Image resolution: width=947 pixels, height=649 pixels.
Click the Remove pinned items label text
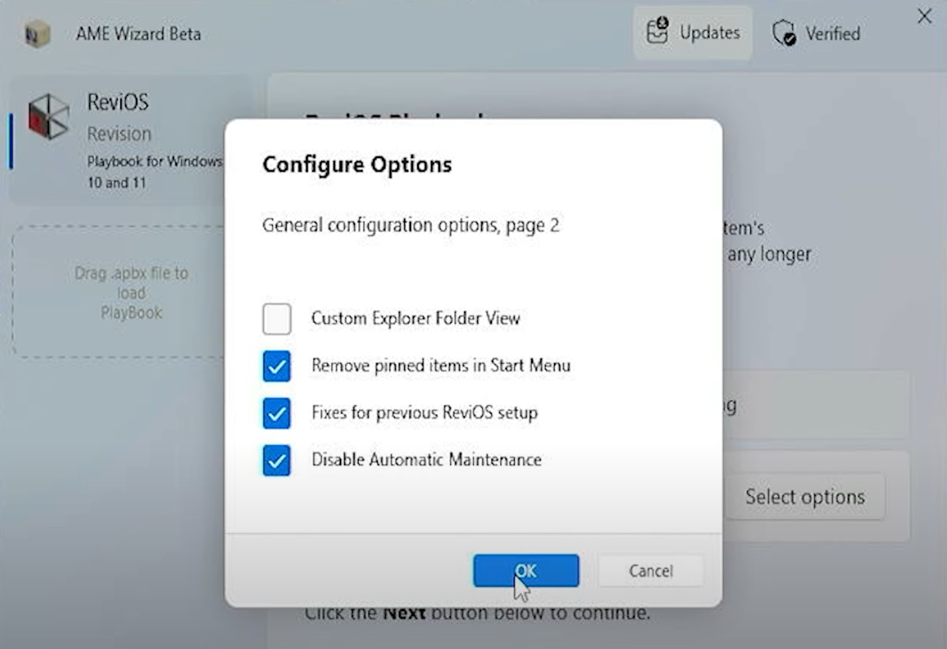click(x=441, y=365)
